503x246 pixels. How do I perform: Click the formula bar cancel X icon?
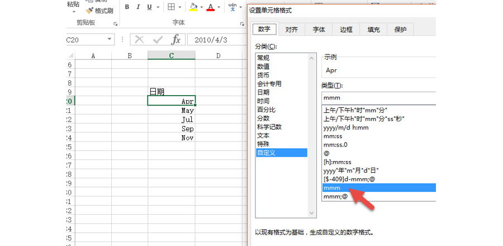[x=139, y=40]
